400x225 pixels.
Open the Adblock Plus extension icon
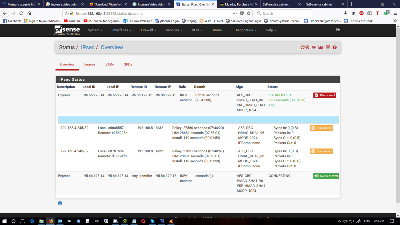click(361, 13)
